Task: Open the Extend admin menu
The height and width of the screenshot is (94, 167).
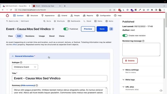Action: [62, 16]
